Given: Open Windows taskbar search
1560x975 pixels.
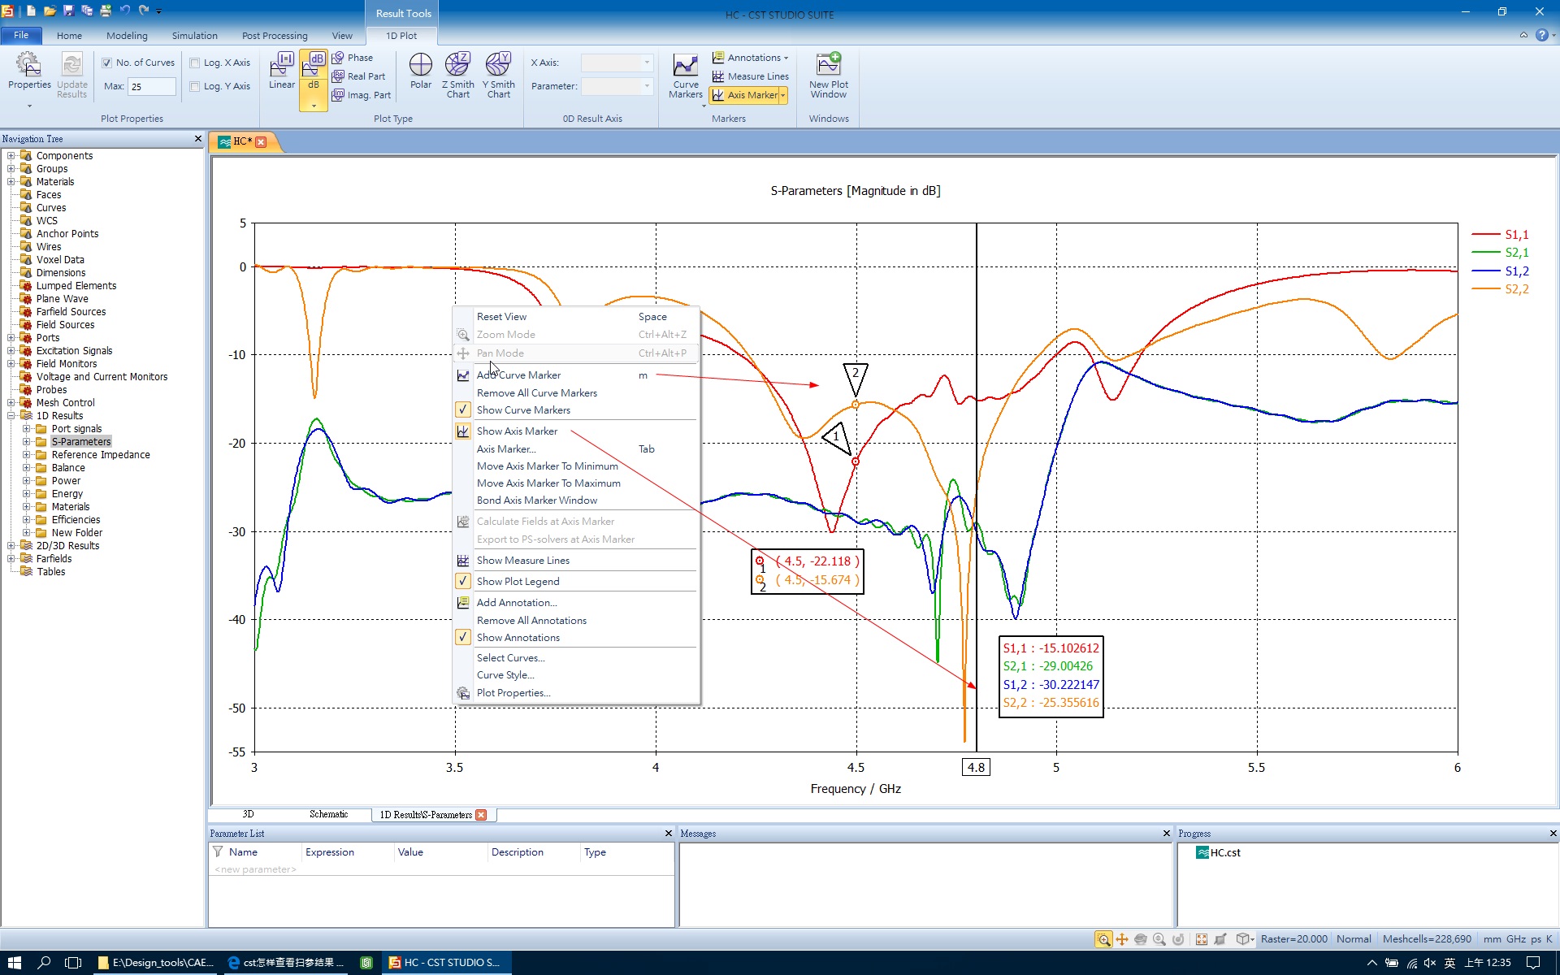Looking at the screenshot, I should coord(45,963).
